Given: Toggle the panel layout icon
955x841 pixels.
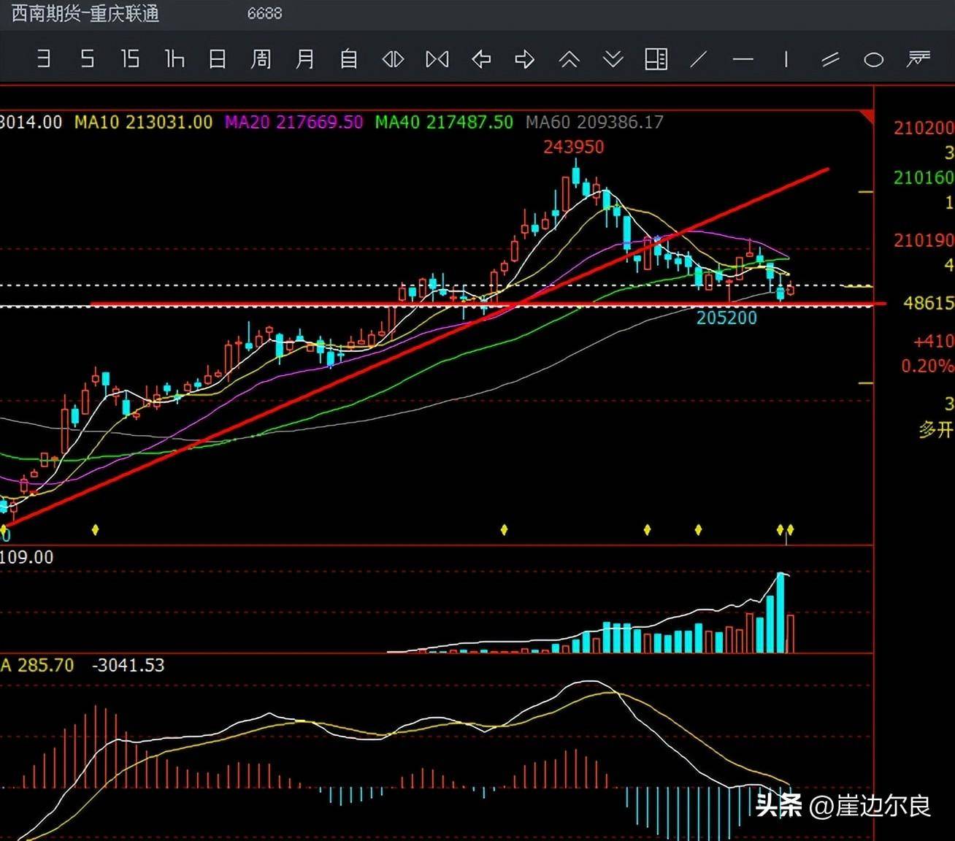Looking at the screenshot, I should pos(656,59).
